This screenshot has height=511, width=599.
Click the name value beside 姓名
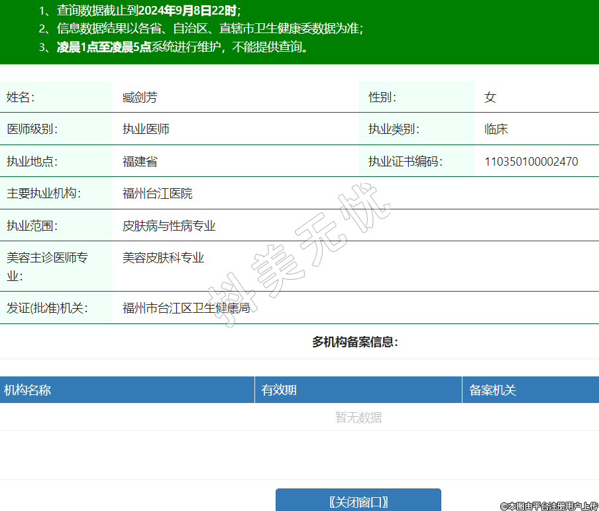(140, 97)
